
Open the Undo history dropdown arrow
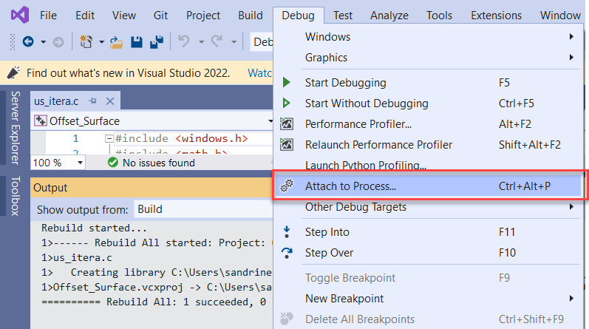click(x=201, y=42)
